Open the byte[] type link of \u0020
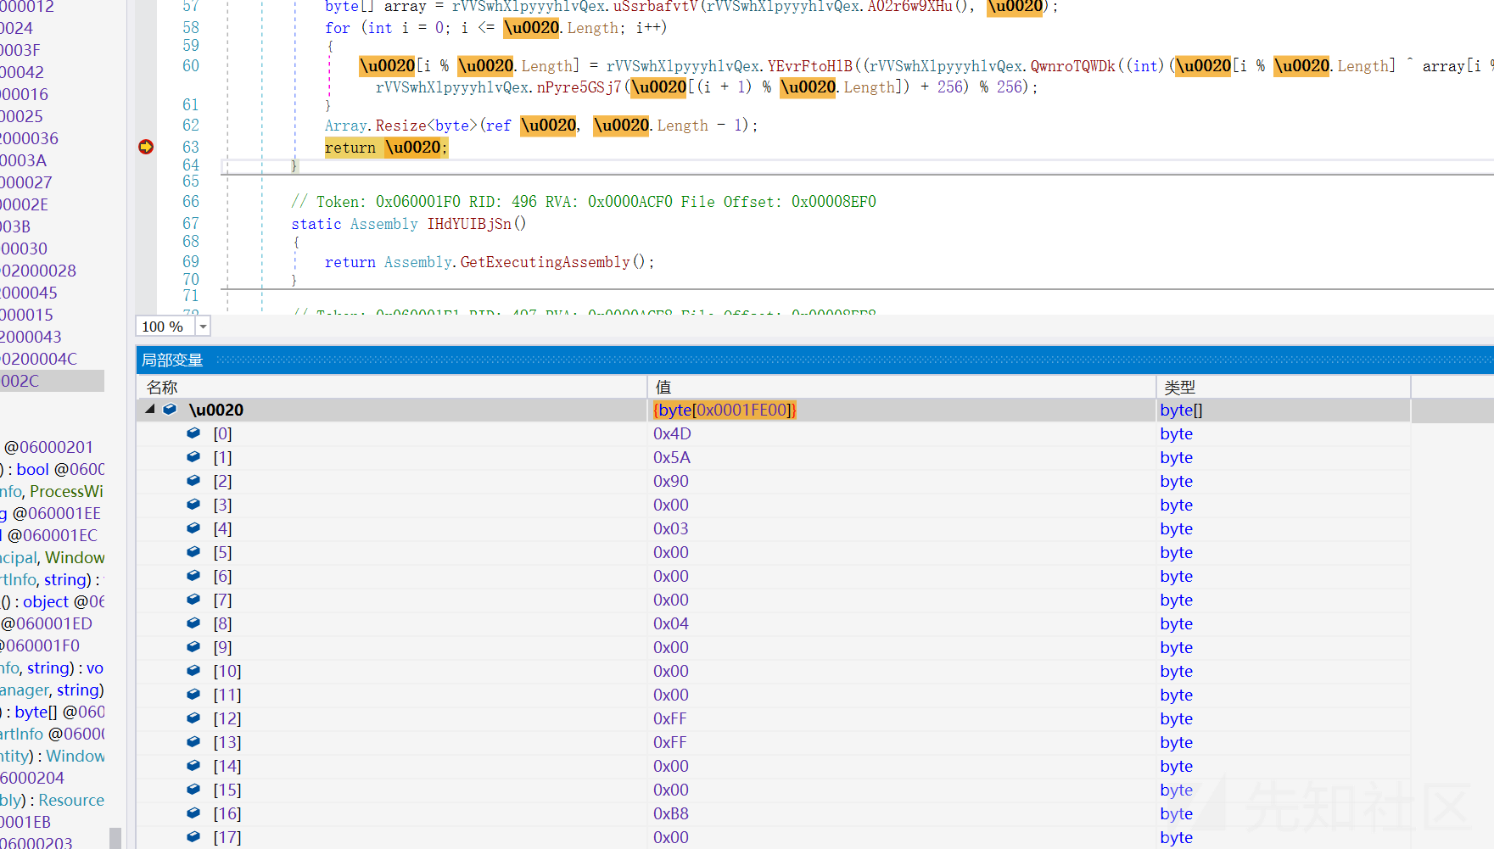This screenshot has width=1494, height=849. pos(1181,410)
